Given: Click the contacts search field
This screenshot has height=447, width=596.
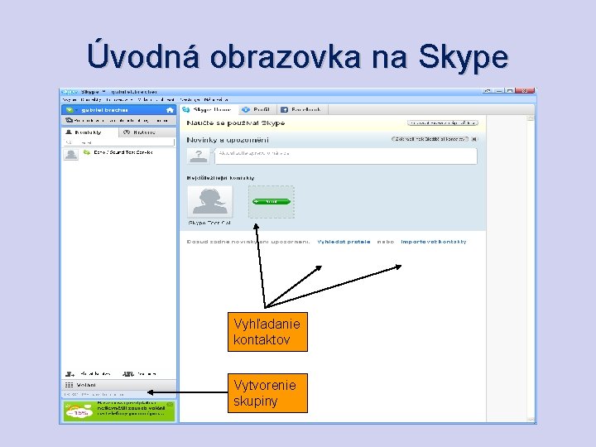Looking at the screenshot, I should 119,142.
